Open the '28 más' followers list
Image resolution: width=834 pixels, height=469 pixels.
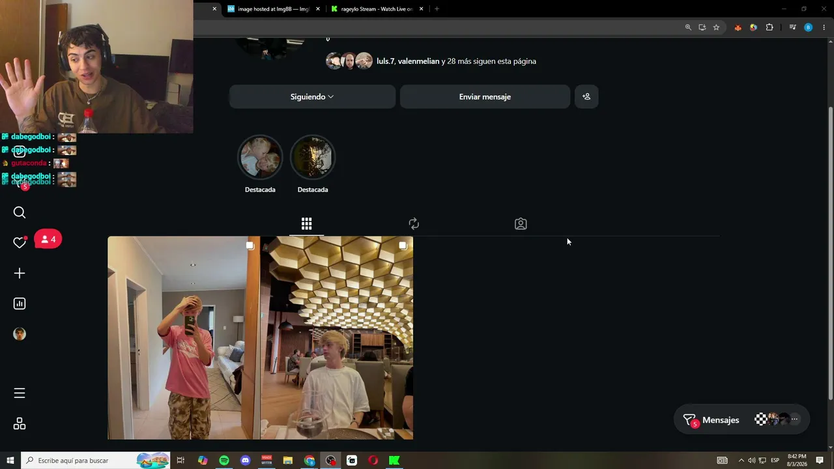462,61
